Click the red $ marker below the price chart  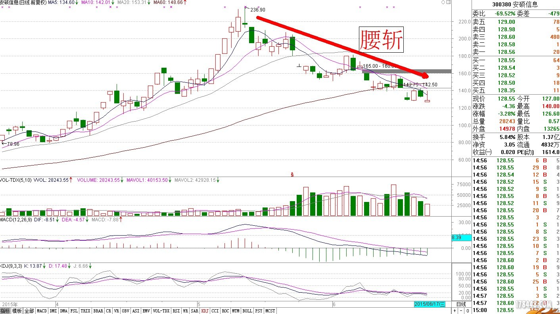(x=292, y=174)
